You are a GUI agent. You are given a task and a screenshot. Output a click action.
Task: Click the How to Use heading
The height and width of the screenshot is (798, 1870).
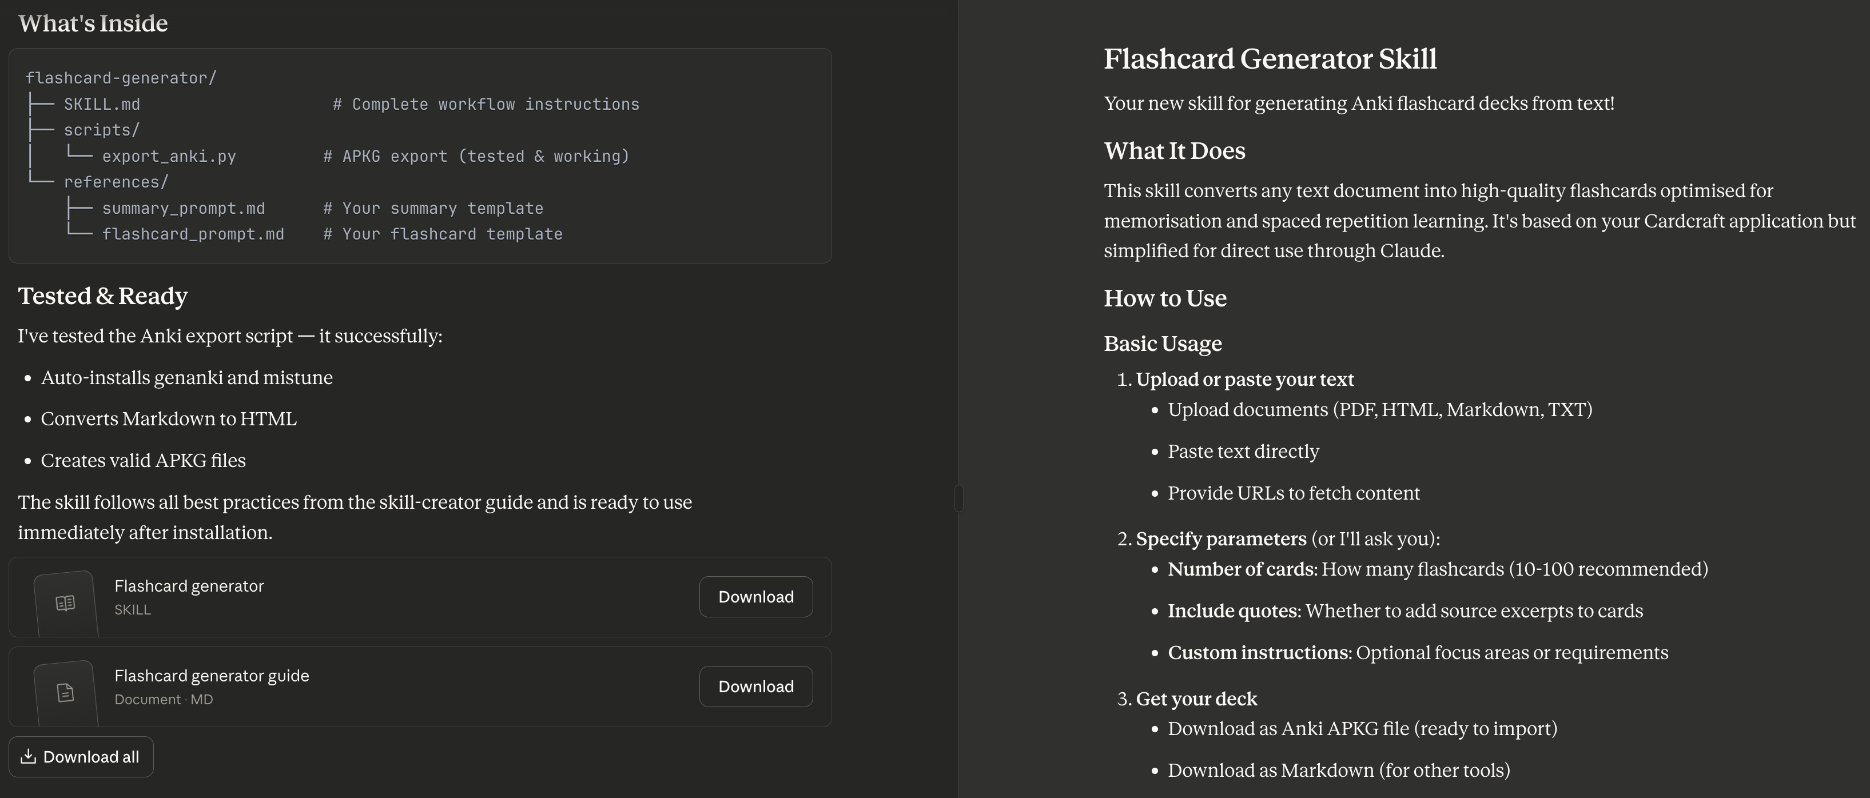click(1164, 298)
